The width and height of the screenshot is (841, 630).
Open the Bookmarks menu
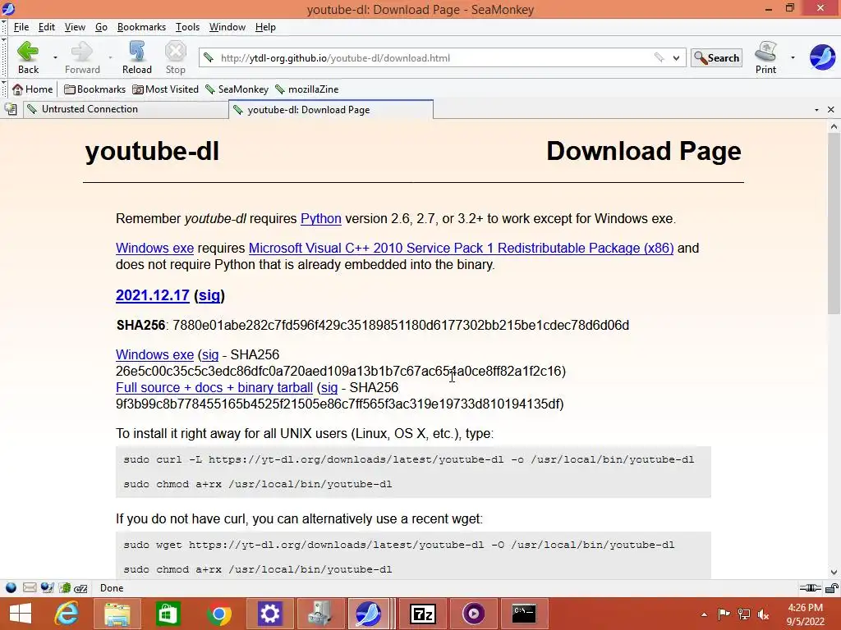[x=141, y=27]
